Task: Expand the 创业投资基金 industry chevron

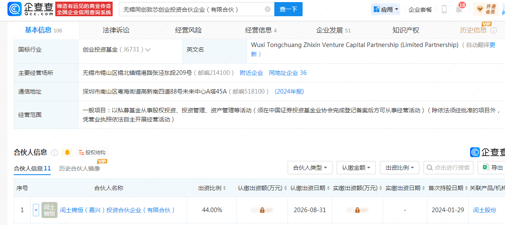Action: [x=148, y=49]
